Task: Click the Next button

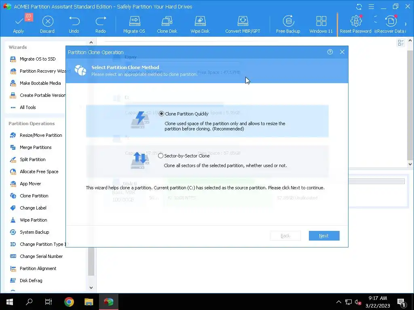Action: pyautogui.click(x=324, y=236)
